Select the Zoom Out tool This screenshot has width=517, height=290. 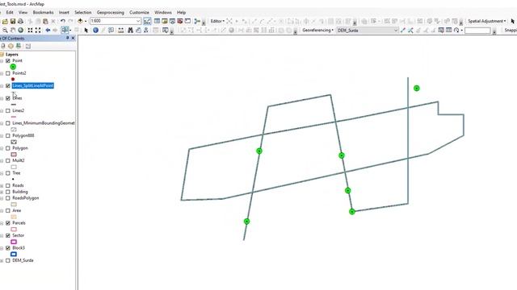[6, 31]
